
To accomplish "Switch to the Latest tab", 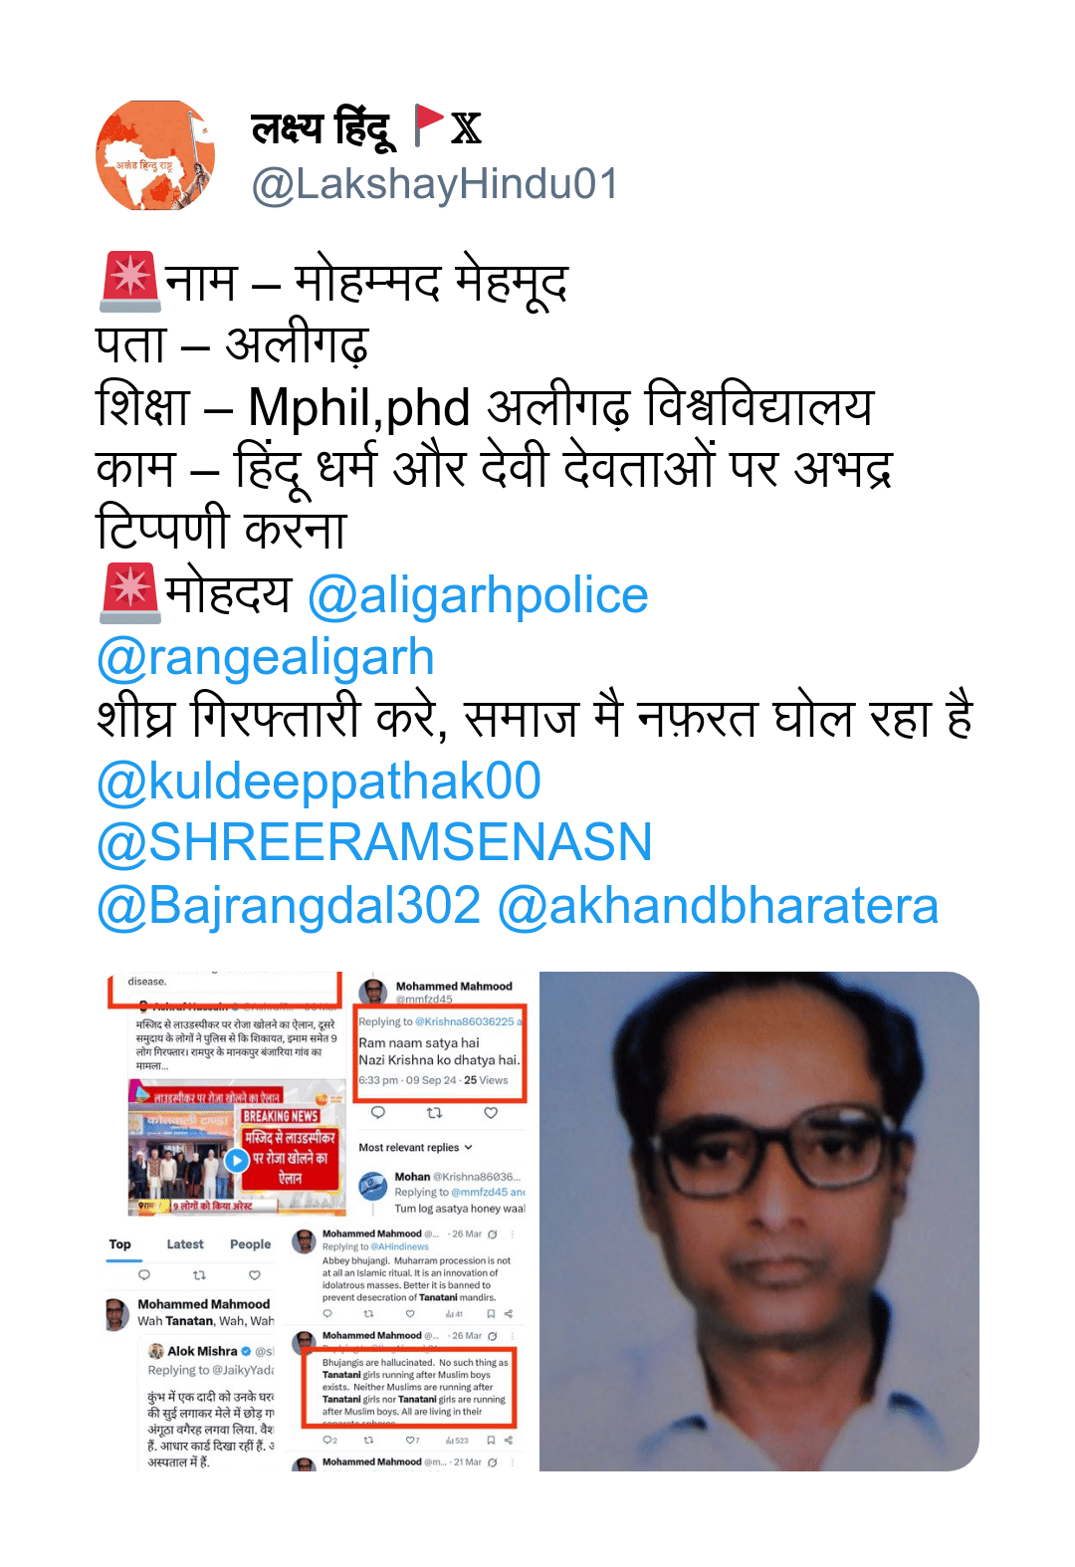I will tap(185, 1244).
